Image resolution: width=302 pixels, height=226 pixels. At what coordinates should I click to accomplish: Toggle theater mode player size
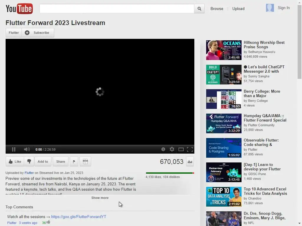[181, 149]
